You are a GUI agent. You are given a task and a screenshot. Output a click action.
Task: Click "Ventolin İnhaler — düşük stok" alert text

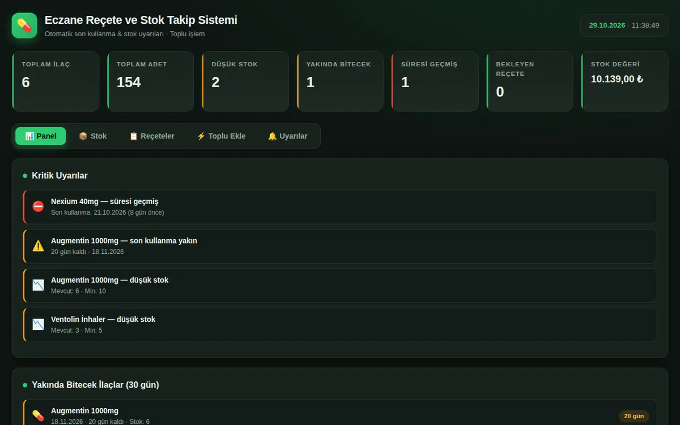(x=103, y=320)
